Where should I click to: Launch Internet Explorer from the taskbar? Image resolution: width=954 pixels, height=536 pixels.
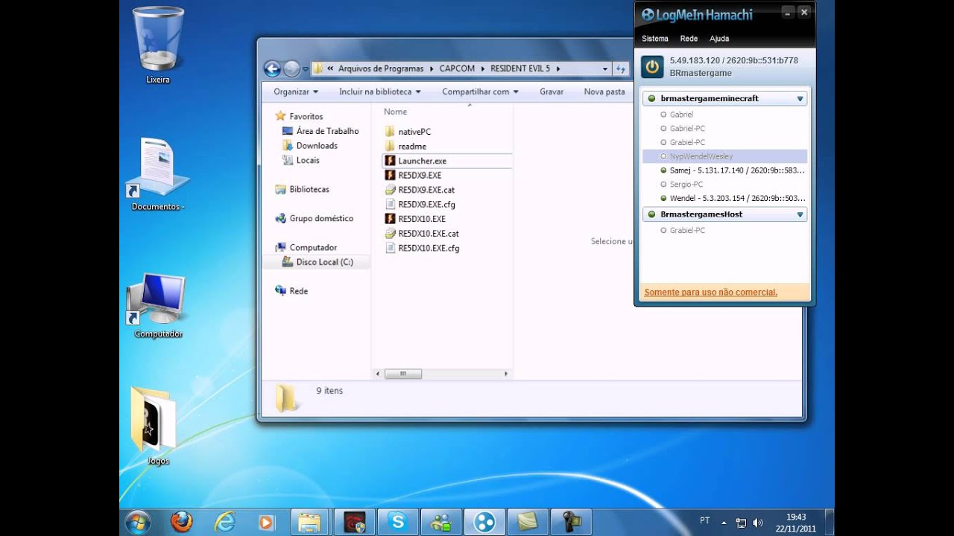click(224, 521)
